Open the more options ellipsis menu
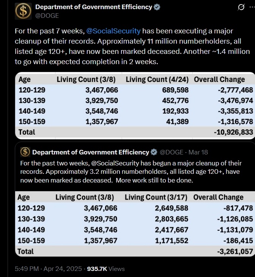This screenshot has width=255, height=277. [x=252, y=7]
